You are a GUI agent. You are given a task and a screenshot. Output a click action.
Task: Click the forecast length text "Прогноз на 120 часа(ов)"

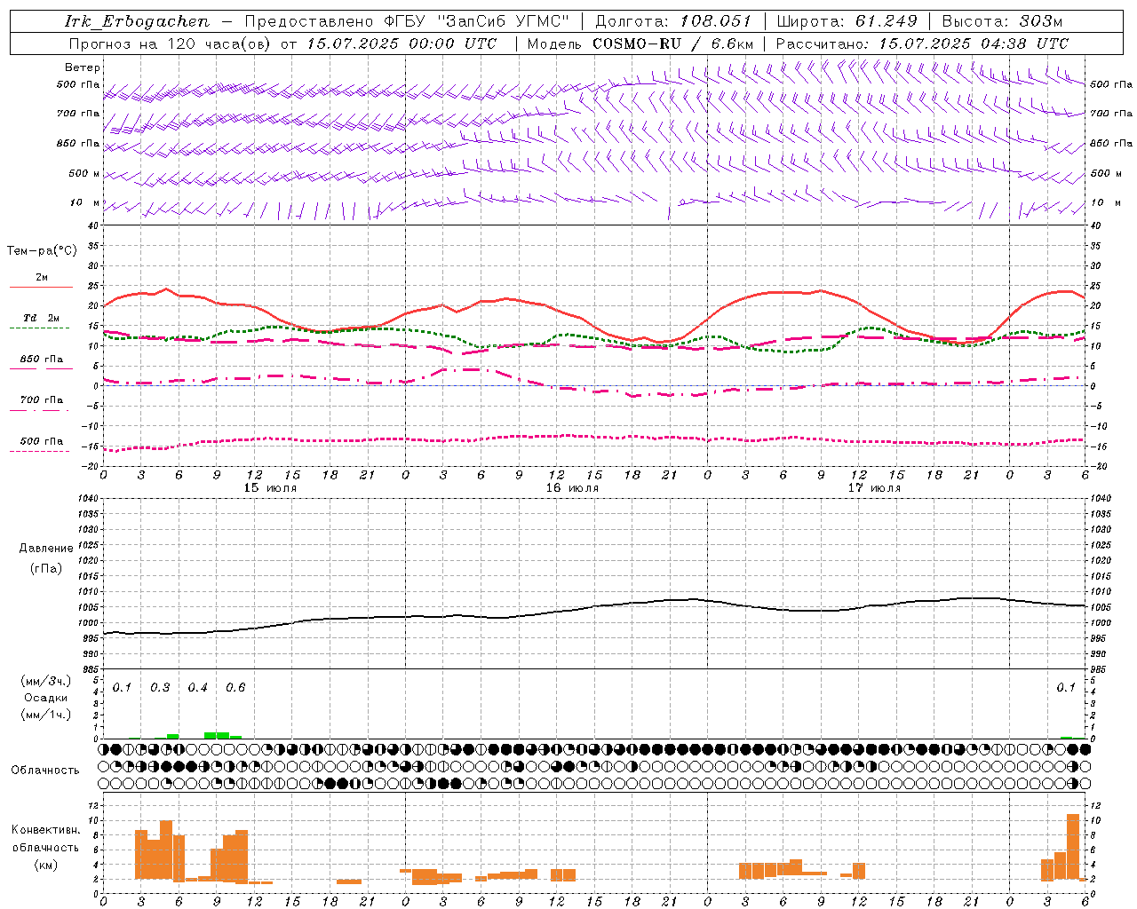point(171,43)
